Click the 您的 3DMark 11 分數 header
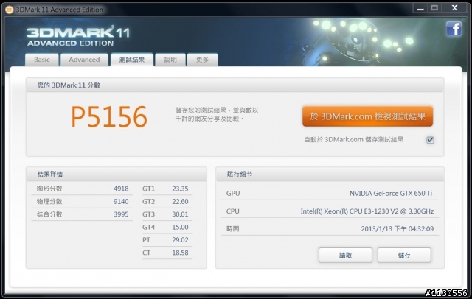This screenshot has height=299, width=472. pyautogui.click(x=235, y=85)
